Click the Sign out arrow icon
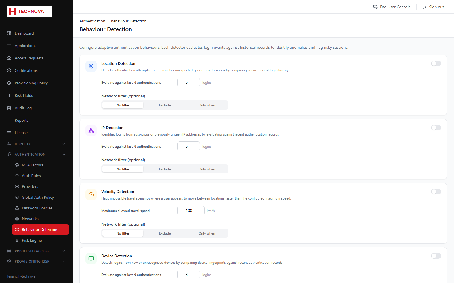This screenshot has width=454, height=283. (x=424, y=7)
